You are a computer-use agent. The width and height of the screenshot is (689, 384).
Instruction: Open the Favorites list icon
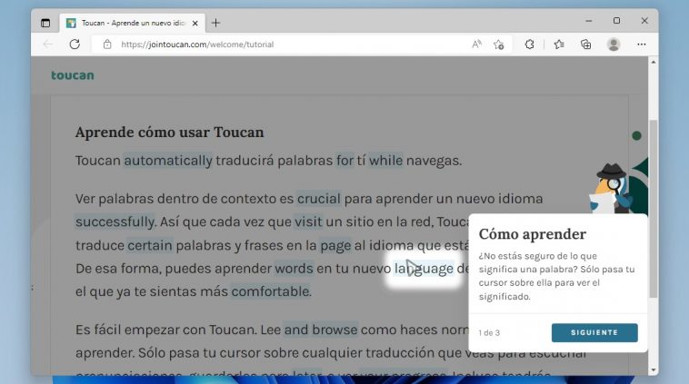[559, 44]
